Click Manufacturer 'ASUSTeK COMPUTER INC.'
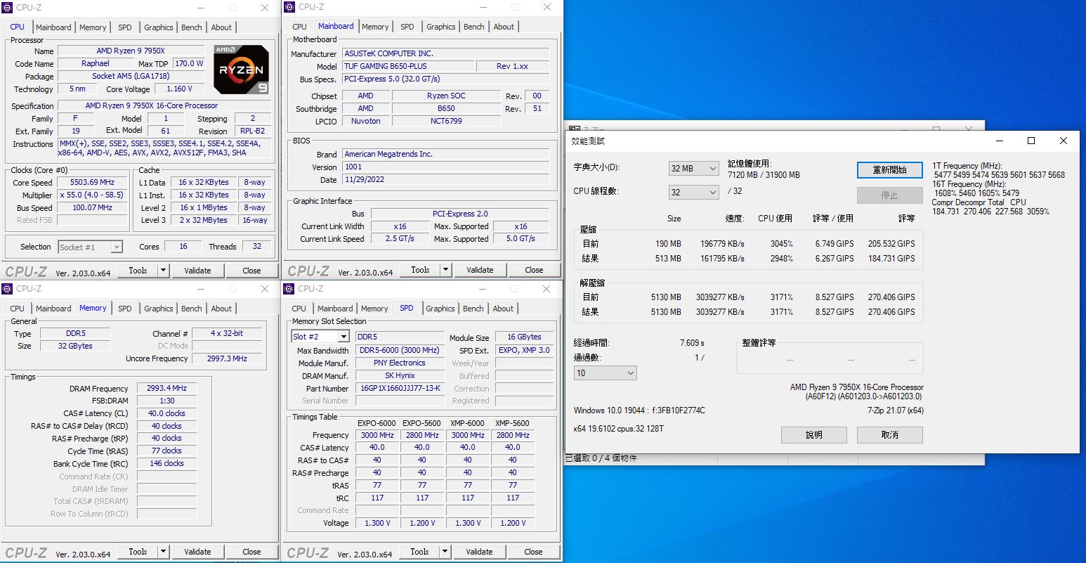Viewport: 1086px width, 563px height. [x=445, y=53]
